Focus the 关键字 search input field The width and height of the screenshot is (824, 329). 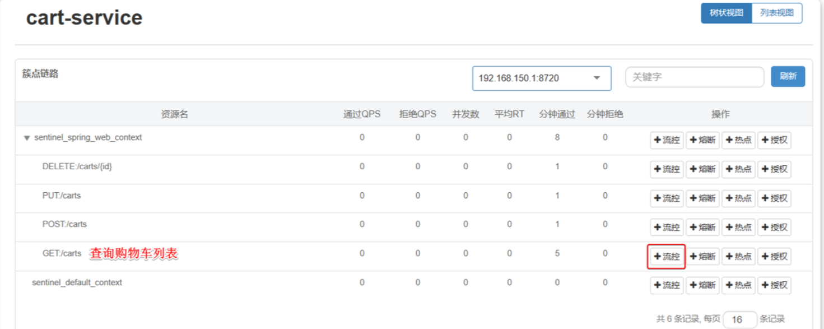click(x=694, y=77)
